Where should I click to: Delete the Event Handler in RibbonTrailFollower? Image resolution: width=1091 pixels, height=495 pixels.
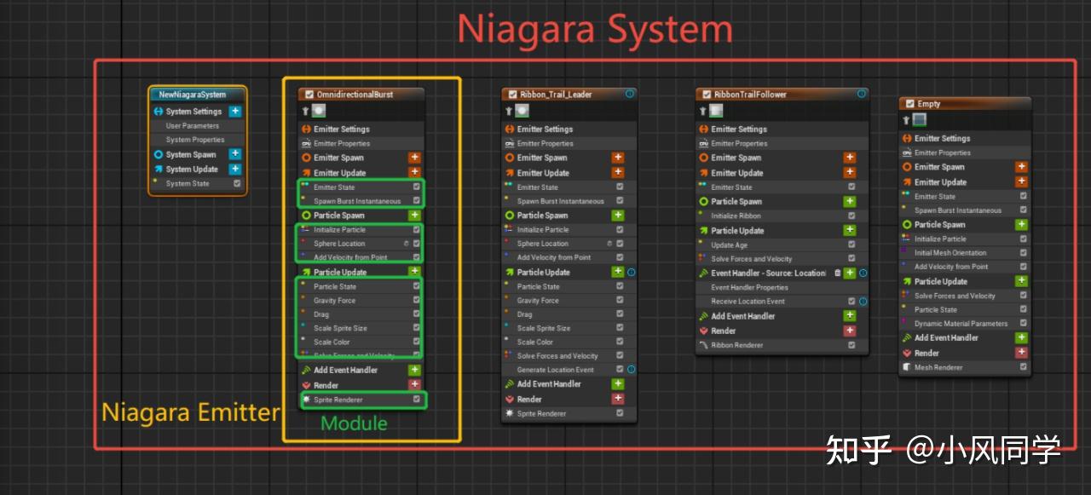coord(838,273)
